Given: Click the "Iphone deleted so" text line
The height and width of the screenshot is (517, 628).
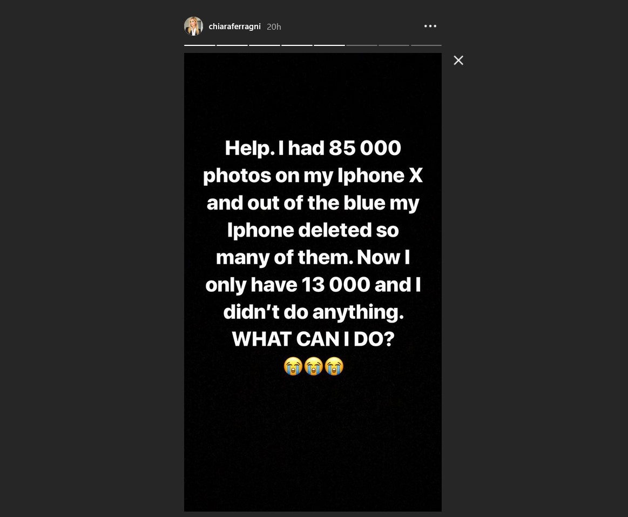Looking at the screenshot, I should [x=313, y=230].
